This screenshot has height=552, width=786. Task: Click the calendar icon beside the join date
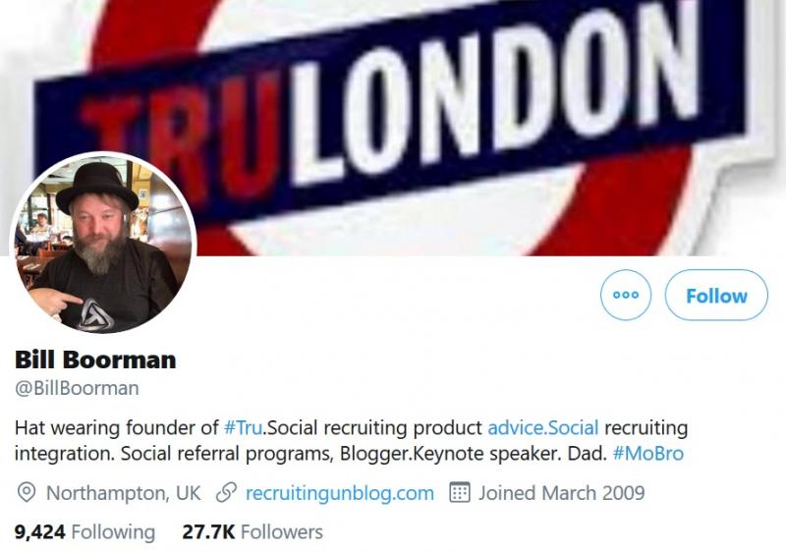(x=459, y=492)
